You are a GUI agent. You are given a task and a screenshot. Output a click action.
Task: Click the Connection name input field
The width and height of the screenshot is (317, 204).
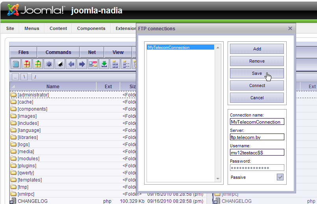point(257,122)
